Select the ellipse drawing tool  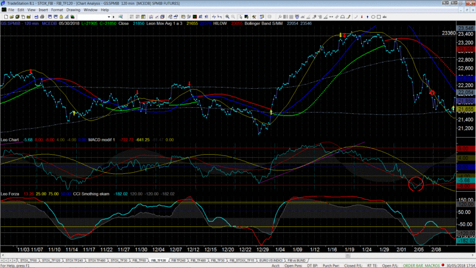(x=373, y=17)
